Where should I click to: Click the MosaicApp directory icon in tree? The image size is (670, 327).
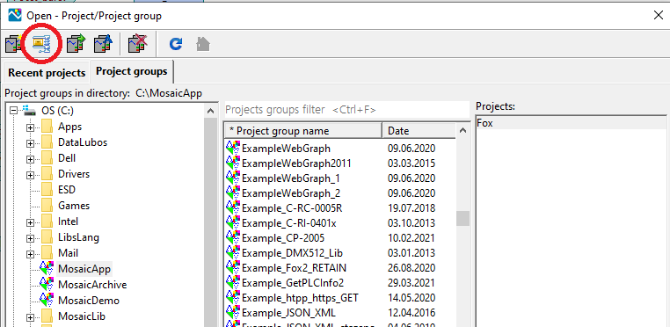[x=47, y=269]
